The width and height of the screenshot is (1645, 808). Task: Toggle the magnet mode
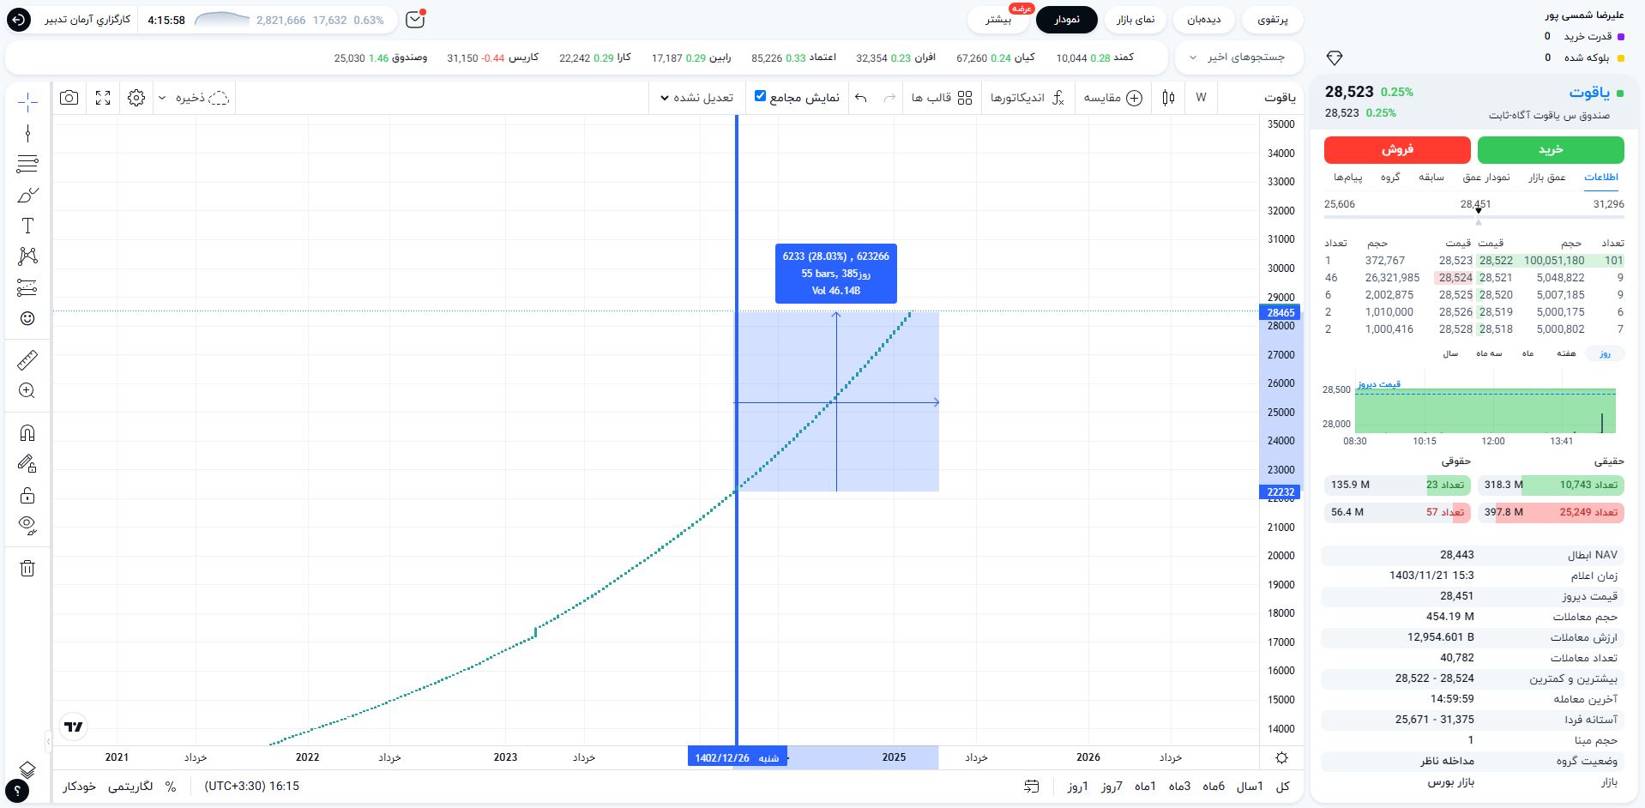tap(27, 433)
